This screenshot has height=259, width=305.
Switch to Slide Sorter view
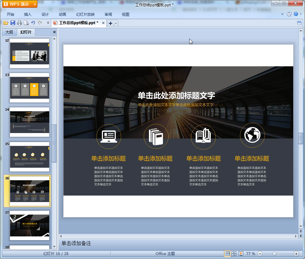coord(234,254)
